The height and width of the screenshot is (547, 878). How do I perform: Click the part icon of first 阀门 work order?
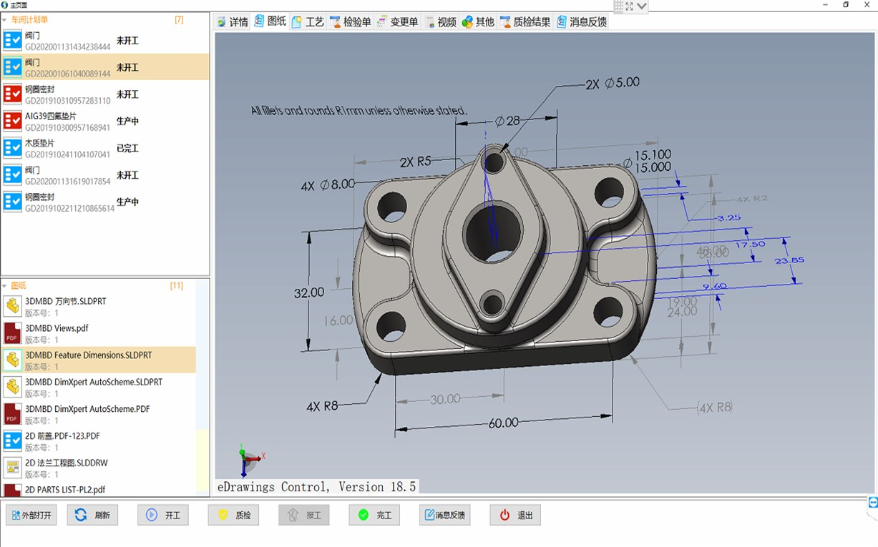(12, 40)
